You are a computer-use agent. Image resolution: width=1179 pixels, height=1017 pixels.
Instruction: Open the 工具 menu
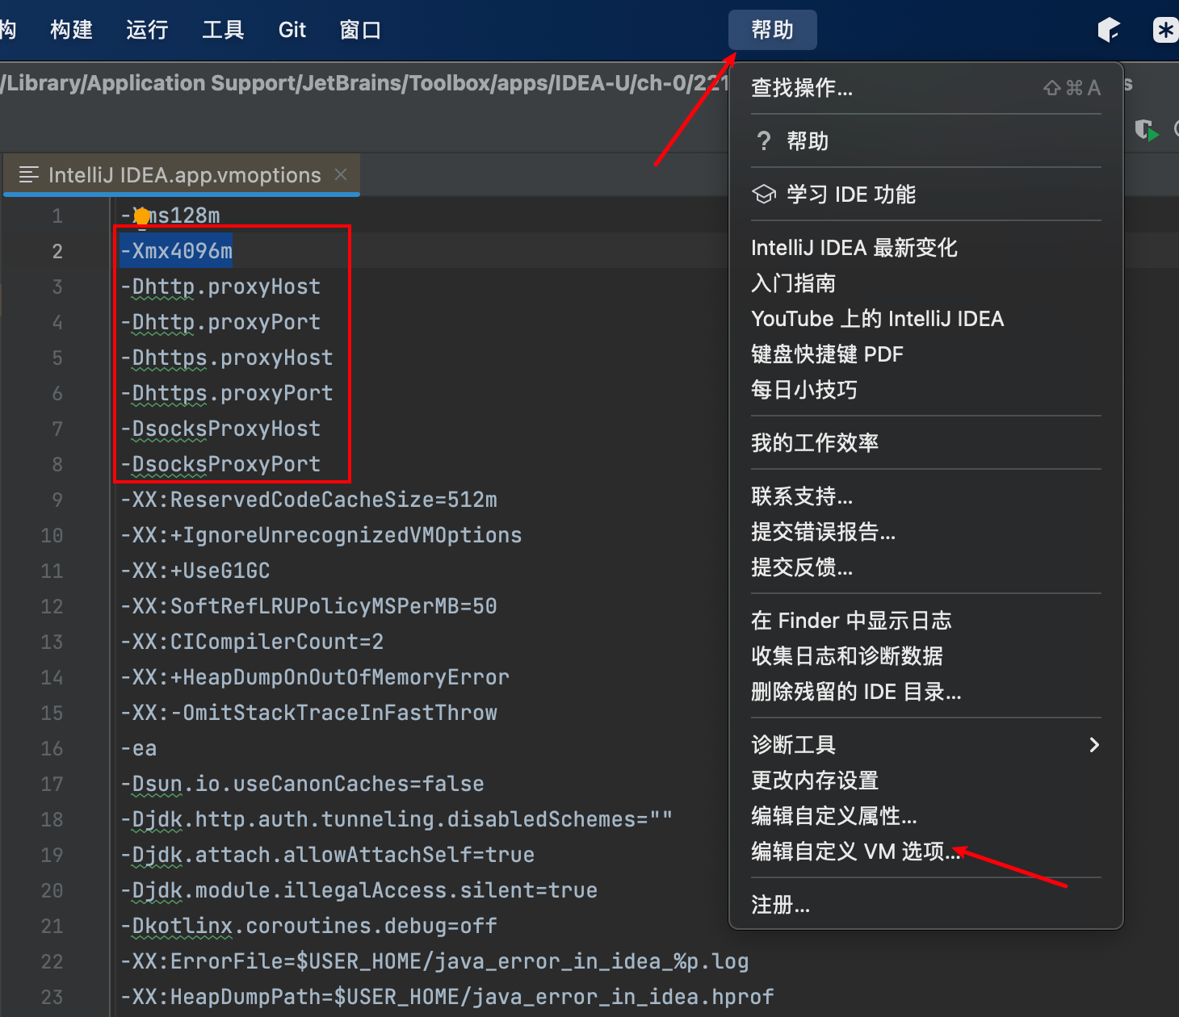pyautogui.click(x=223, y=30)
